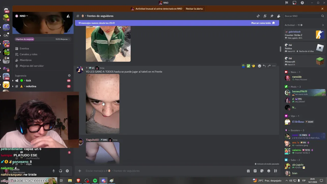Viewport: 327px width, 184px height.
Task: Open Actividad settings gear icon
Action: [x=301, y=25]
